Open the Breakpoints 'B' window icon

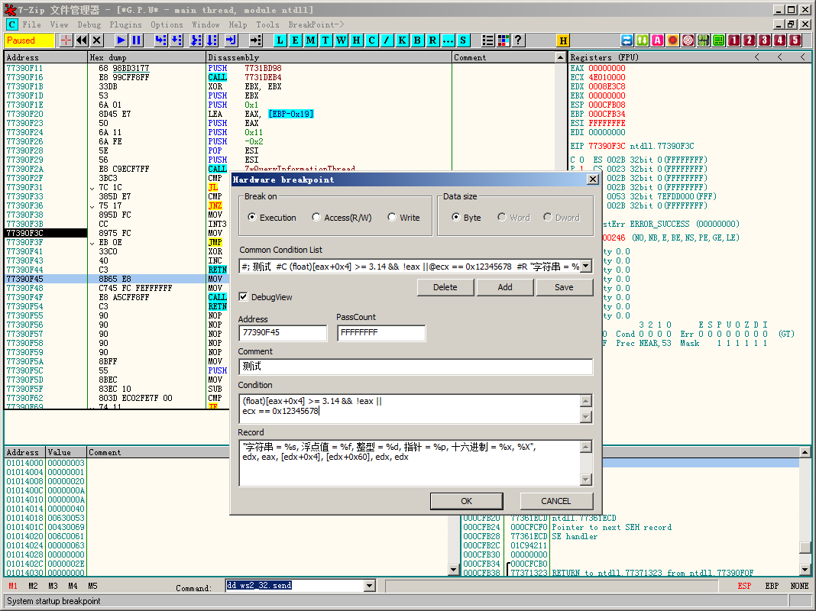tap(417, 40)
